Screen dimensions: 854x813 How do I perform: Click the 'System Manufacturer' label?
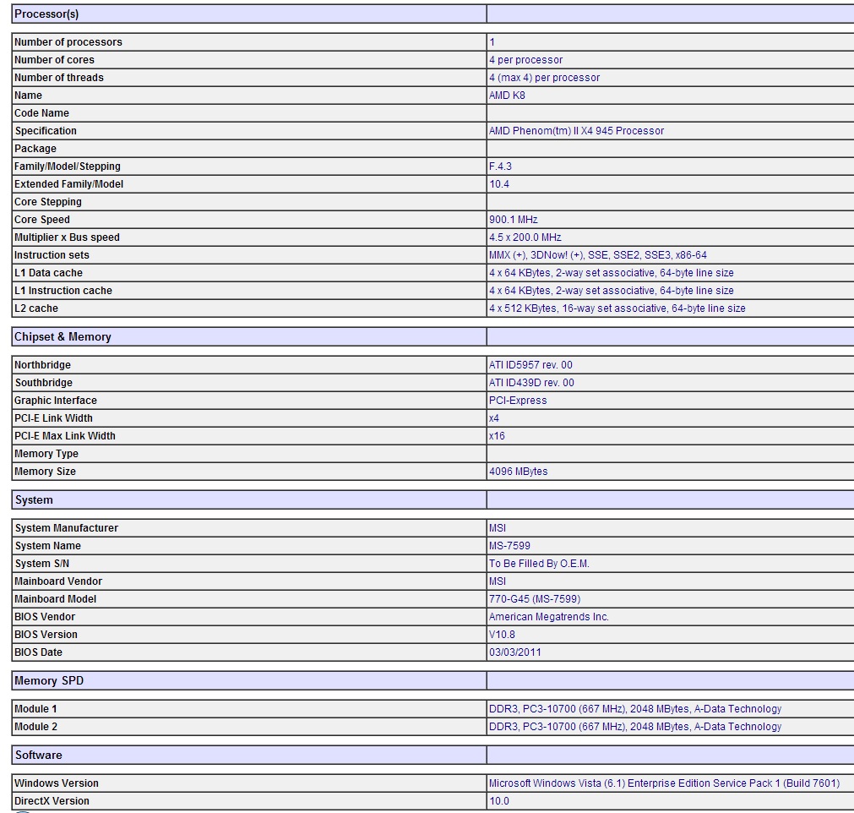click(x=67, y=528)
